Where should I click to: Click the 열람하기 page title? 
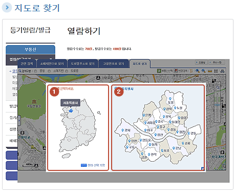tap(83, 31)
